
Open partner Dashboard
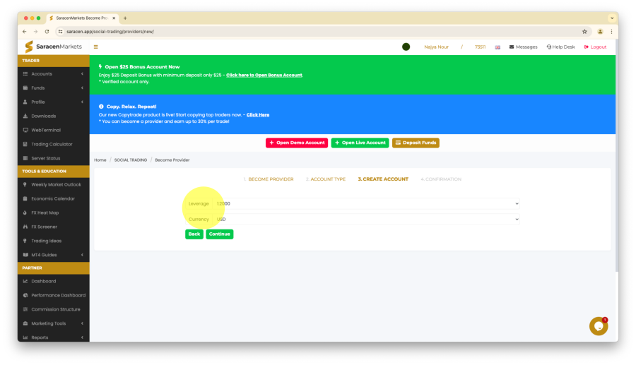[53, 281]
